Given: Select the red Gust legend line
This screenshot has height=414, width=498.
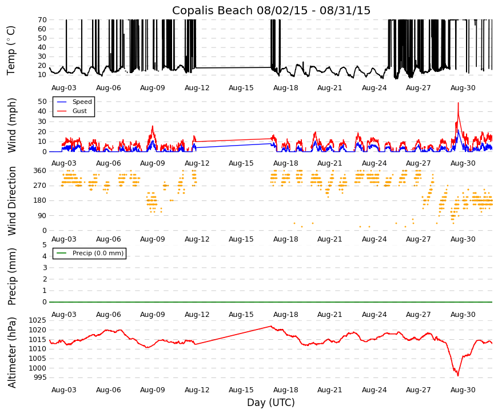Looking at the screenshot, I should 62,111.
